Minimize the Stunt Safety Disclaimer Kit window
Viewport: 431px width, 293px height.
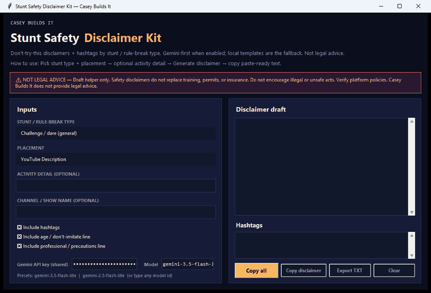tap(381, 6)
